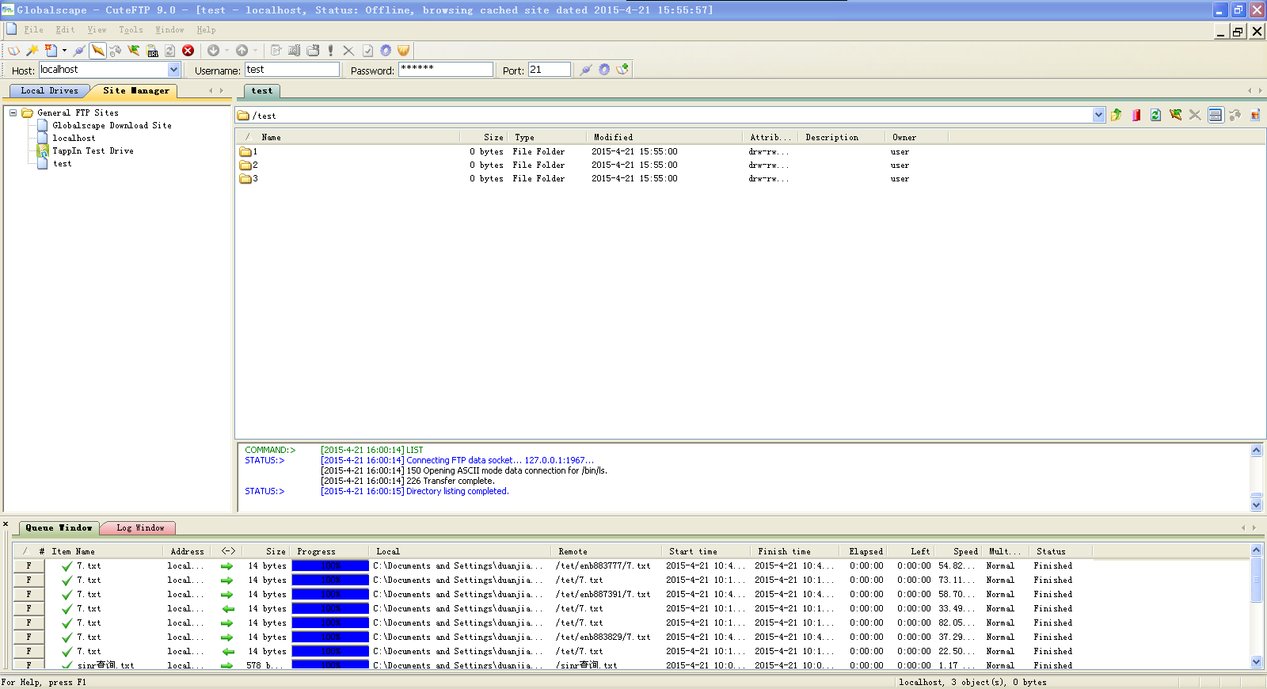Image resolution: width=1267 pixels, height=689 pixels.
Task: Toggle the remote pane log view icon
Action: (1216, 116)
